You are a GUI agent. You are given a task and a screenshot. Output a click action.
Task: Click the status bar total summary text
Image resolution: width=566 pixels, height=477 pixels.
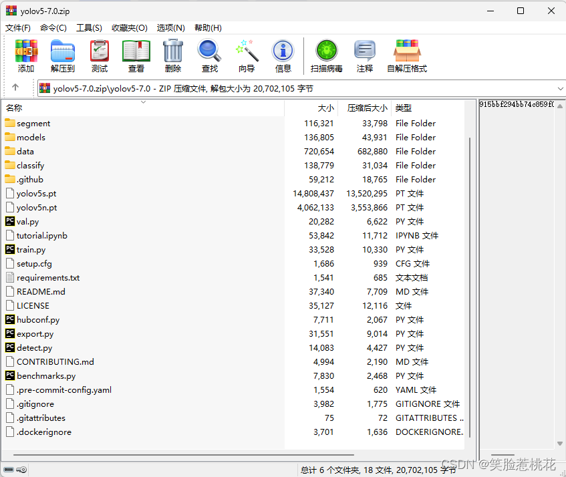[378, 470]
